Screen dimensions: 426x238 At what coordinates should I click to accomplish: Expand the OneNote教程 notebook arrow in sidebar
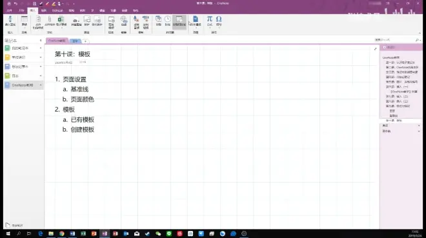[x=41, y=85]
